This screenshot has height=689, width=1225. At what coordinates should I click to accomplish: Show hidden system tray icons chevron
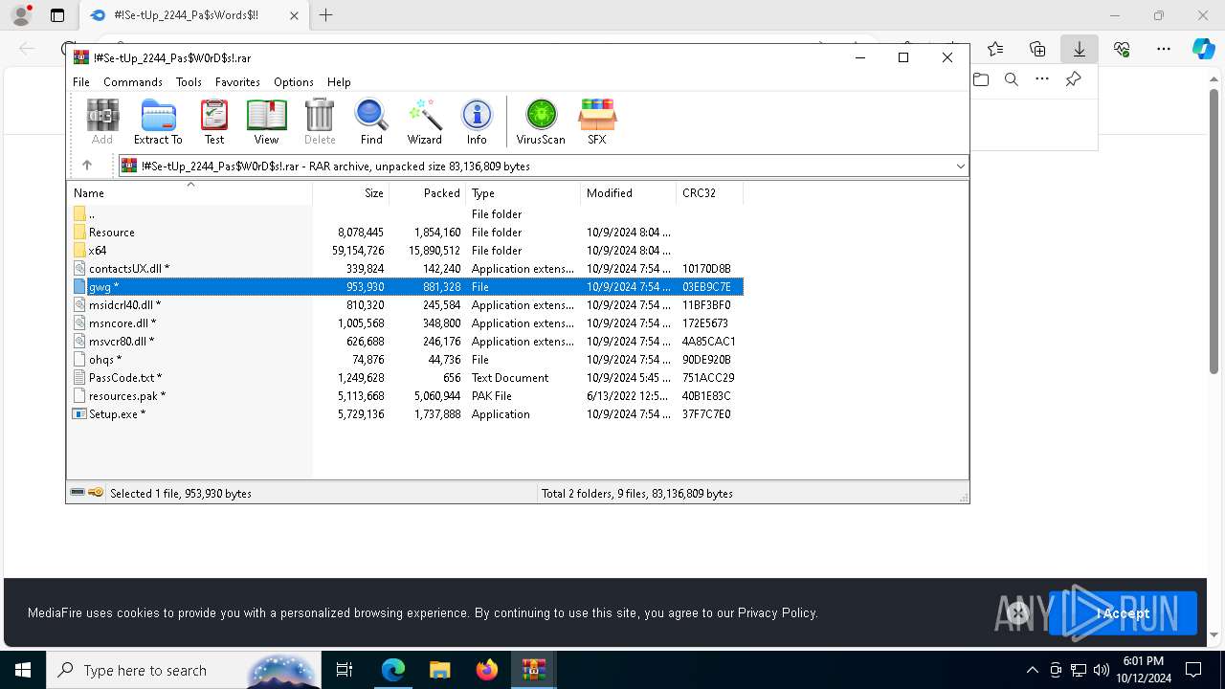pyautogui.click(x=1032, y=670)
